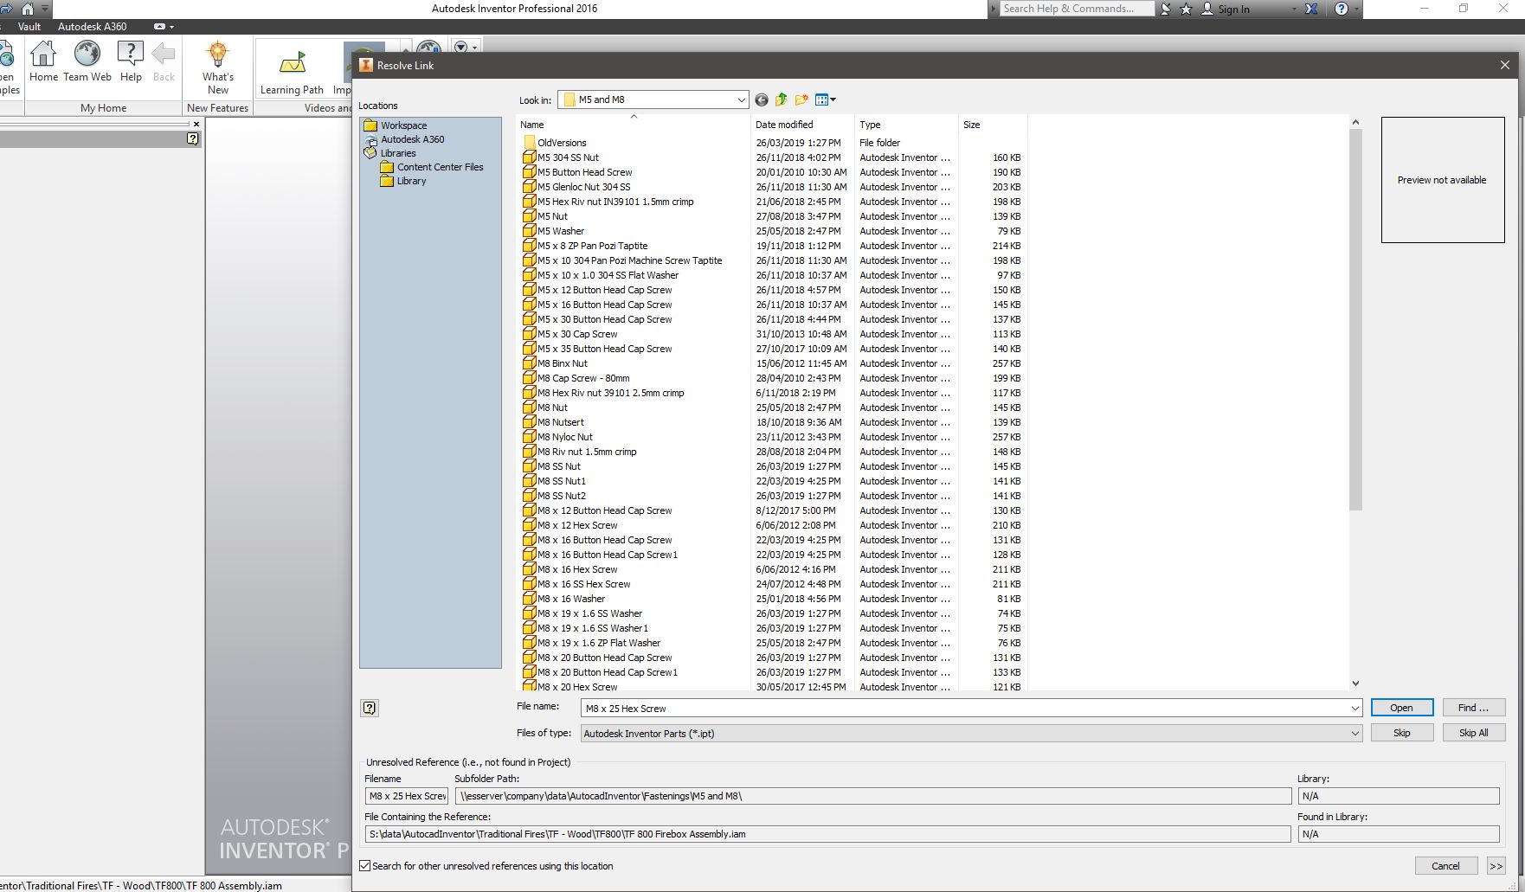Click the Cancel button
The width and height of the screenshot is (1525, 892).
(x=1445, y=865)
